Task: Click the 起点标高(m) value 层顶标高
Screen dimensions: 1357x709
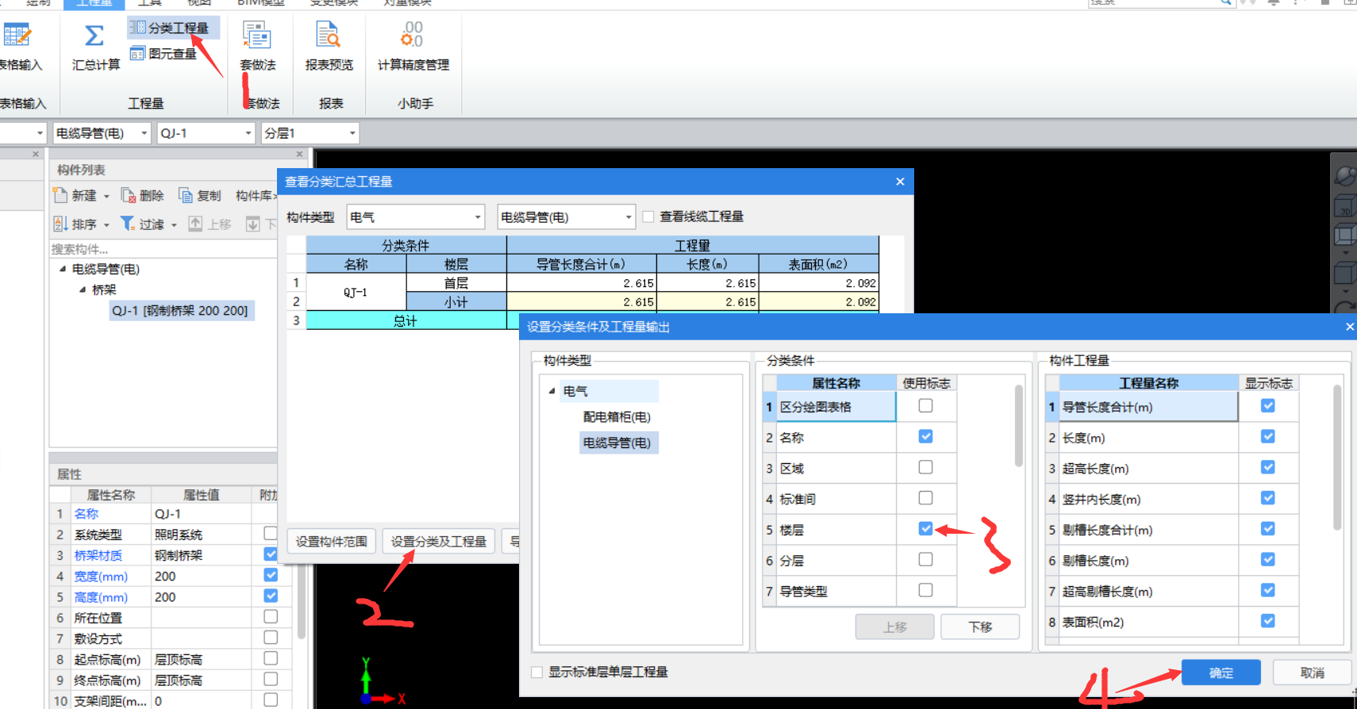Action: pyautogui.click(x=201, y=659)
